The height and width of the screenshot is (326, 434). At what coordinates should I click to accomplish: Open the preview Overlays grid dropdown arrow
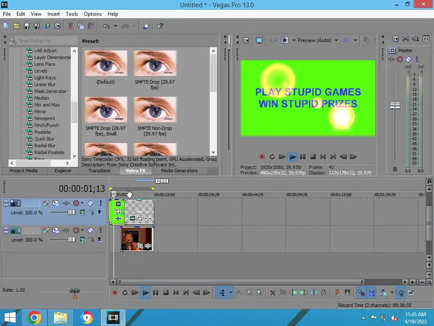(355, 40)
